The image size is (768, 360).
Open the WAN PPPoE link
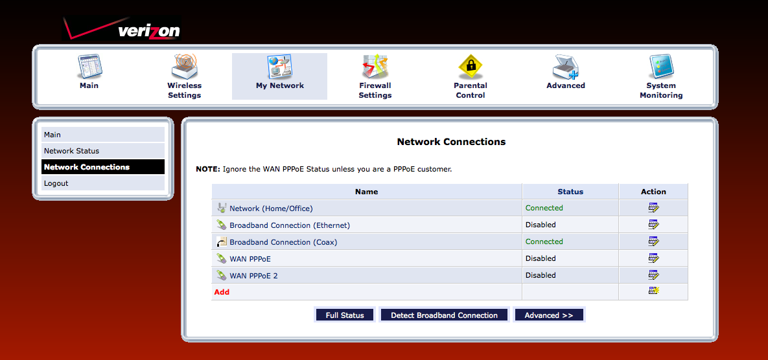pyautogui.click(x=250, y=259)
